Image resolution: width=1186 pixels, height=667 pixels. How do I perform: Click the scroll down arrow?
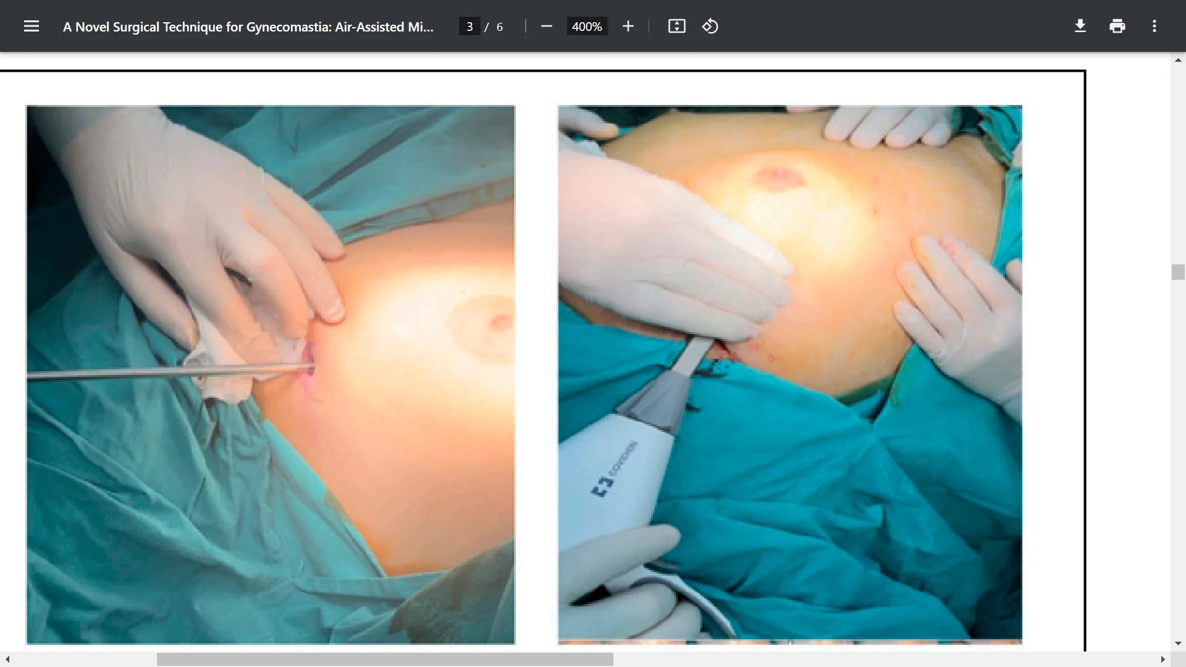[1178, 644]
